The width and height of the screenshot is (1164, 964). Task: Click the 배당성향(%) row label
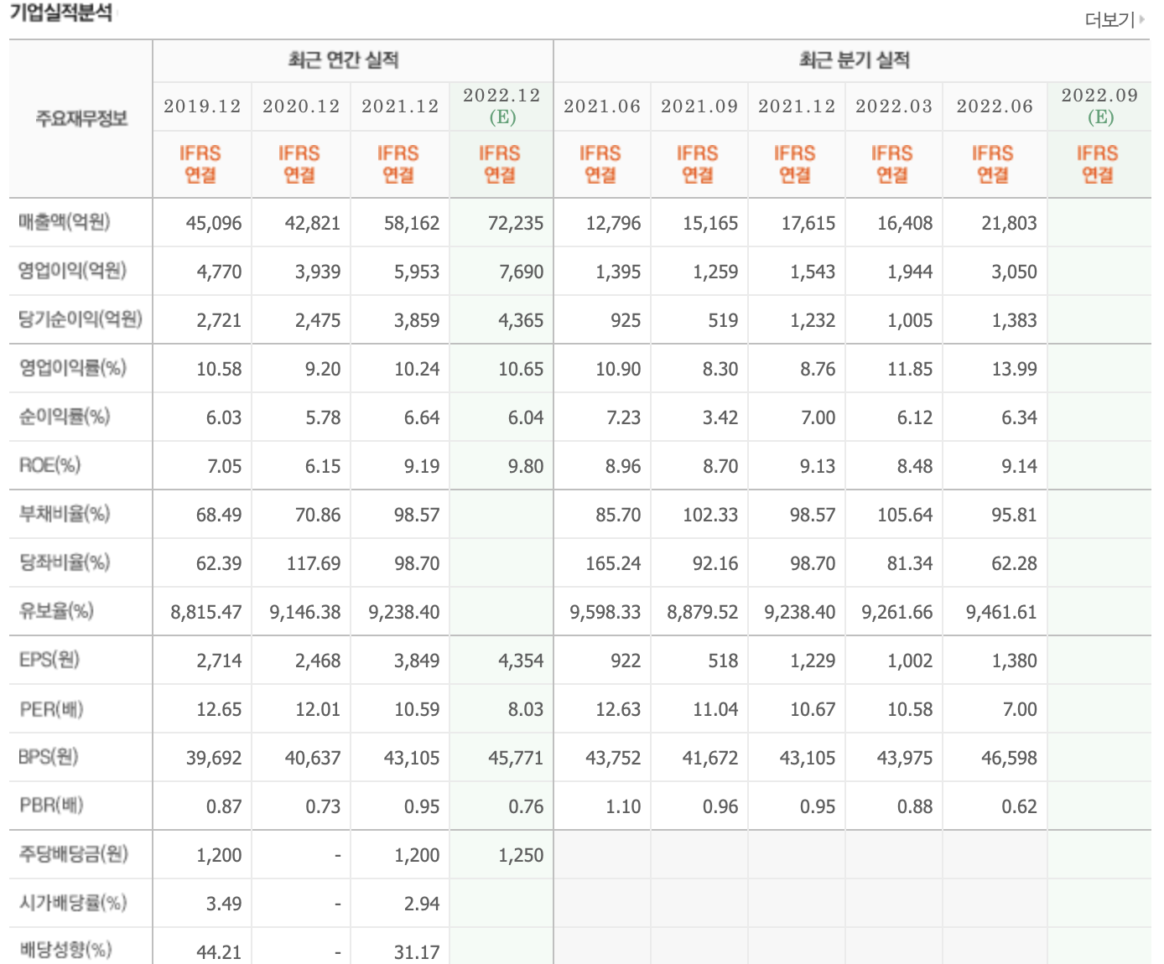[65, 950]
